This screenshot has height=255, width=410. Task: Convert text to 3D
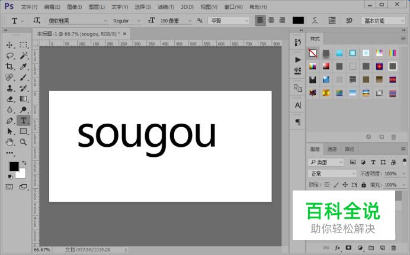pyautogui.click(x=349, y=20)
